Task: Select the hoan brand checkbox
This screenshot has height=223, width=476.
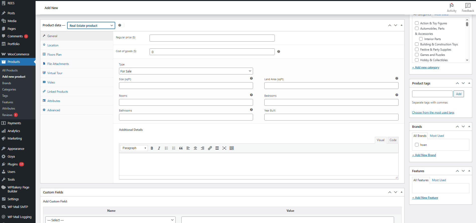Action: pyautogui.click(x=417, y=145)
